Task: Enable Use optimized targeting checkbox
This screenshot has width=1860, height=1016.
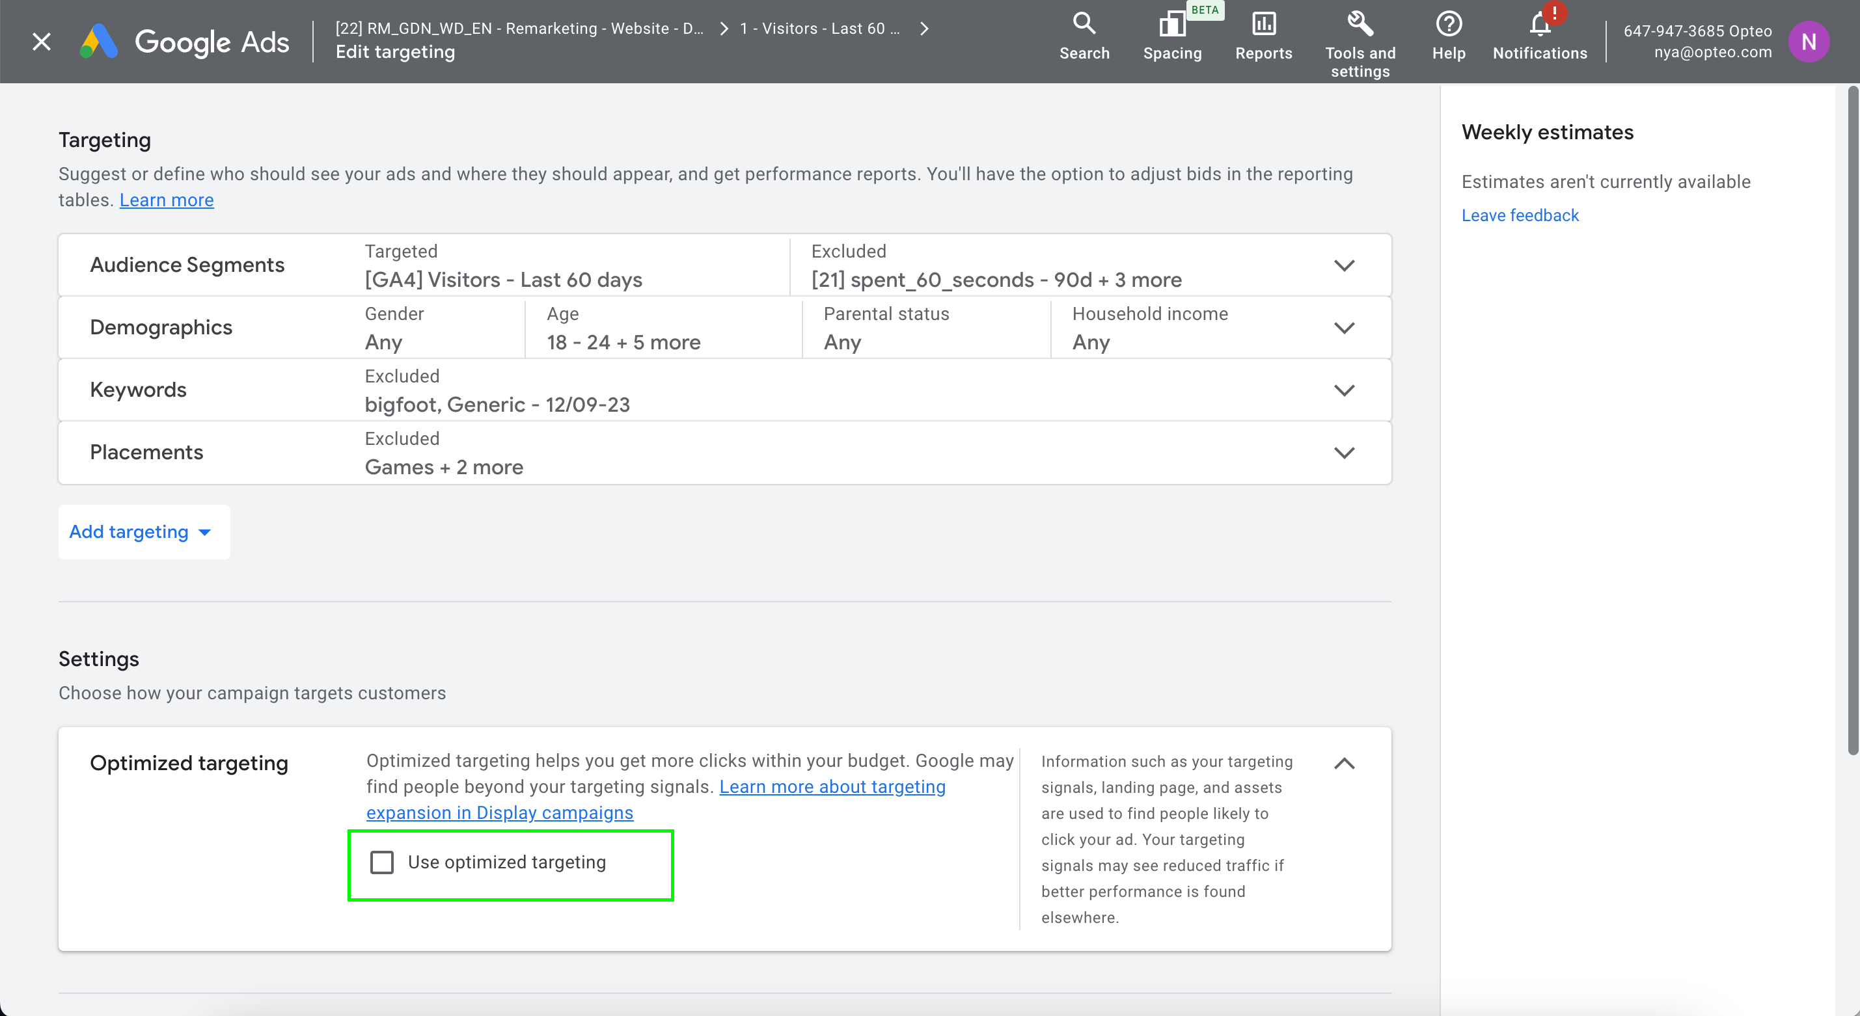Action: (x=382, y=862)
